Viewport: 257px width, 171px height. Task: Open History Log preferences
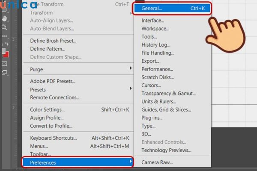coord(172,45)
